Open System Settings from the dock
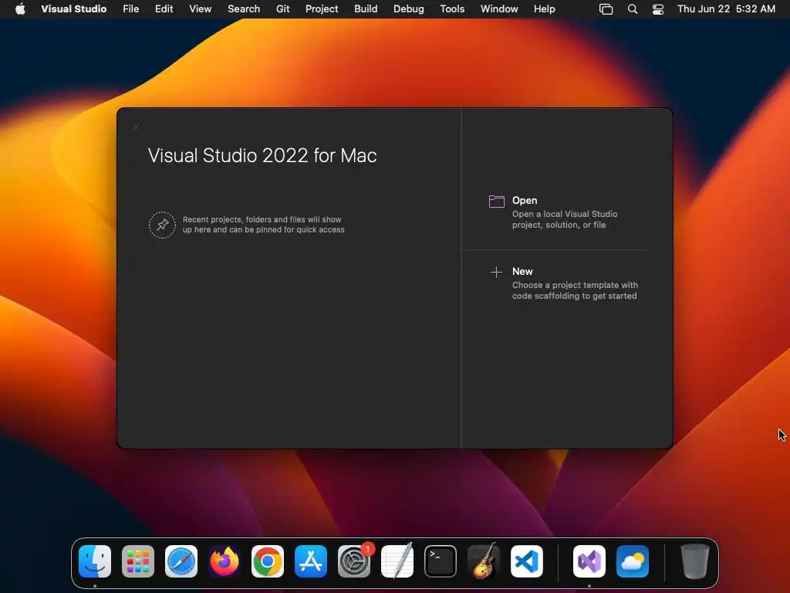This screenshot has height=593, width=790. 354,561
